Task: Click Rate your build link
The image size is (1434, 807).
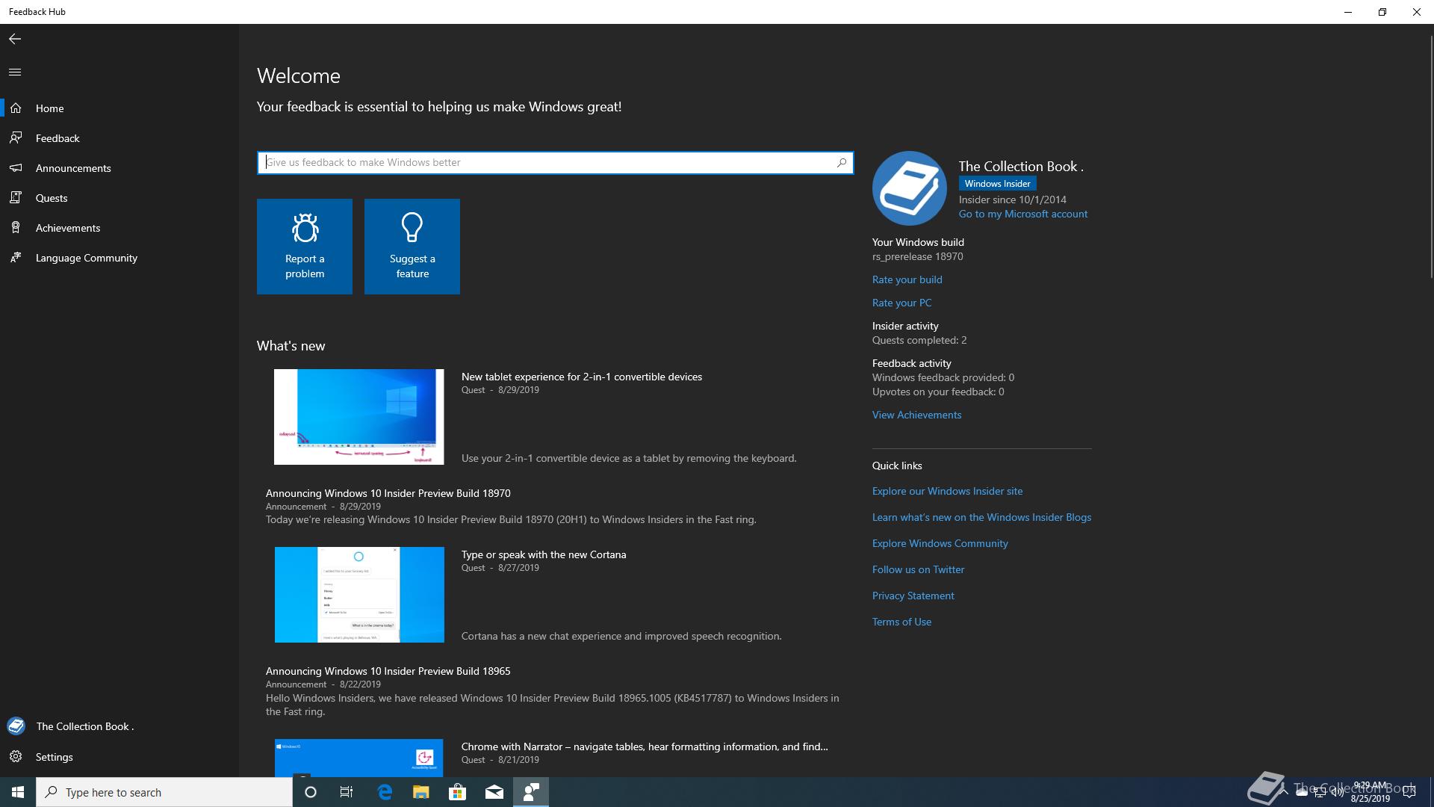Action: pos(907,279)
